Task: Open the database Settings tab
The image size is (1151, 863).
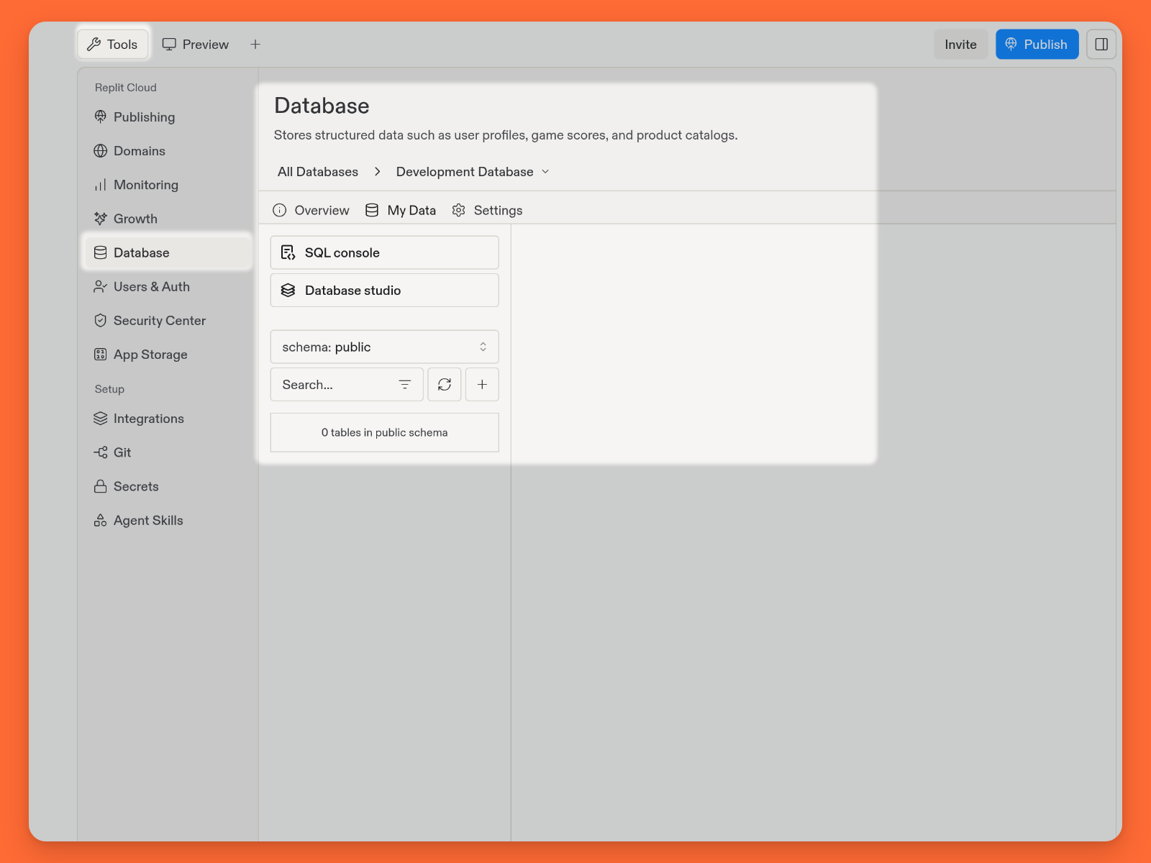Action: (x=487, y=211)
